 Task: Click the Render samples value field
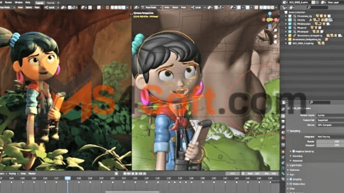(330, 142)
